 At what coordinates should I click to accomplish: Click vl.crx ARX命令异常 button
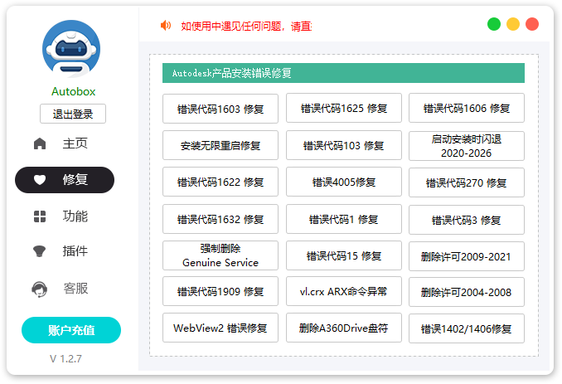pyautogui.click(x=343, y=292)
